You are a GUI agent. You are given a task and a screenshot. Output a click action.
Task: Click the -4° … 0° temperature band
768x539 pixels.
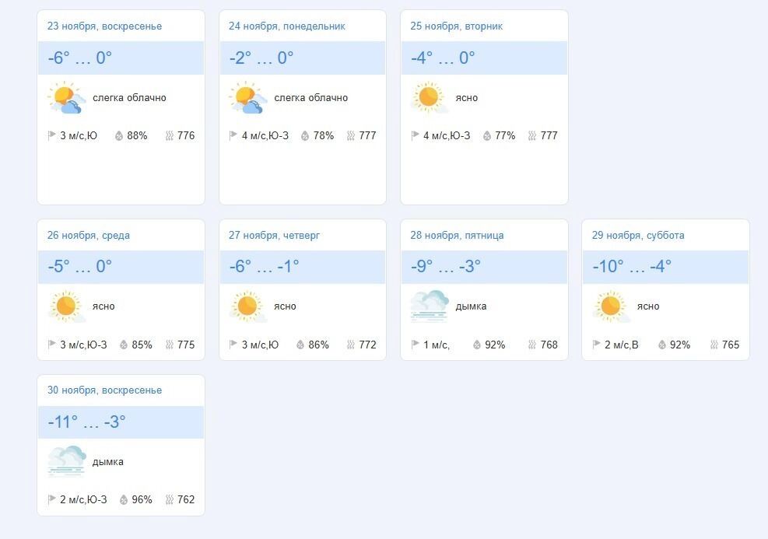(x=484, y=58)
